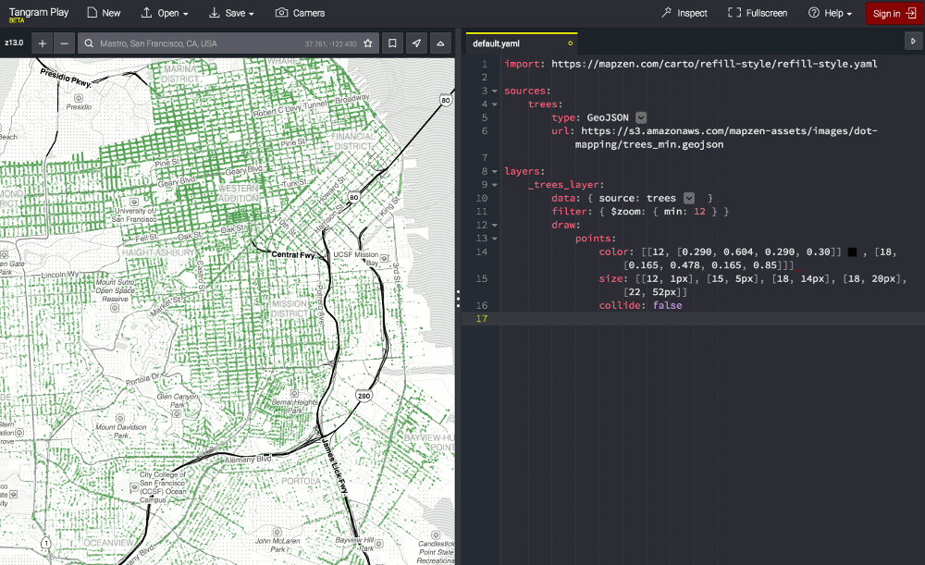The height and width of the screenshot is (565, 925).
Task: Switch to the default.yaml tab
Action: coord(522,43)
